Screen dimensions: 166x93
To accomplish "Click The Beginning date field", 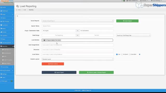I will point(59,35).
